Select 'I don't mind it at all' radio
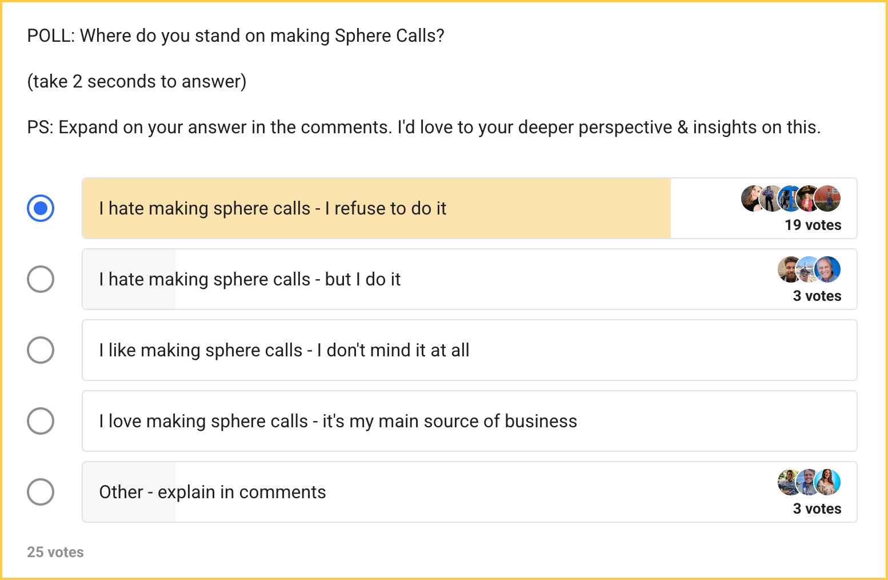 (x=41, y=350)
